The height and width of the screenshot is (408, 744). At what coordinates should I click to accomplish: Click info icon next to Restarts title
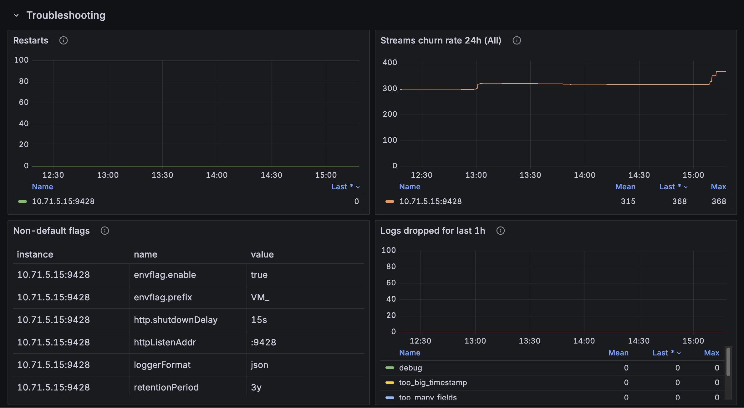pyautogui.click(x=64, y=40)
